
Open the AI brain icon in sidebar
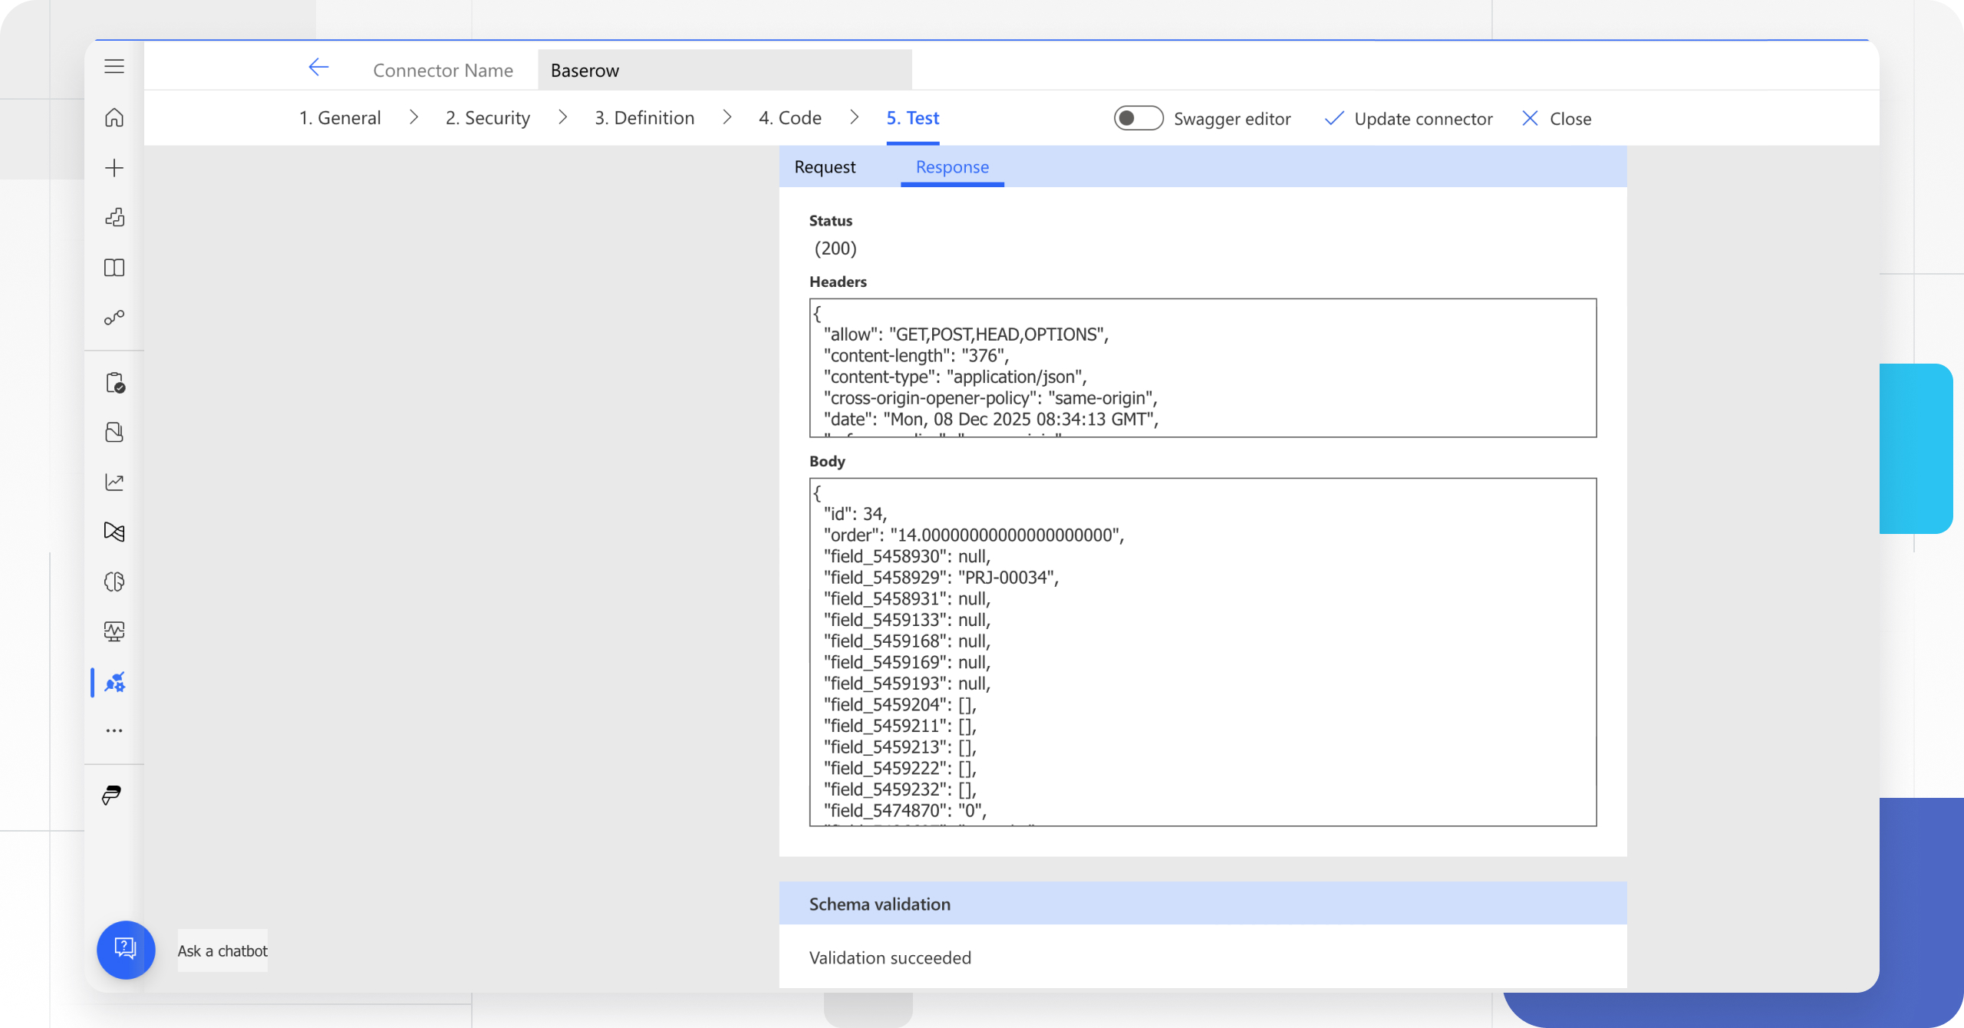coord(114,582)
